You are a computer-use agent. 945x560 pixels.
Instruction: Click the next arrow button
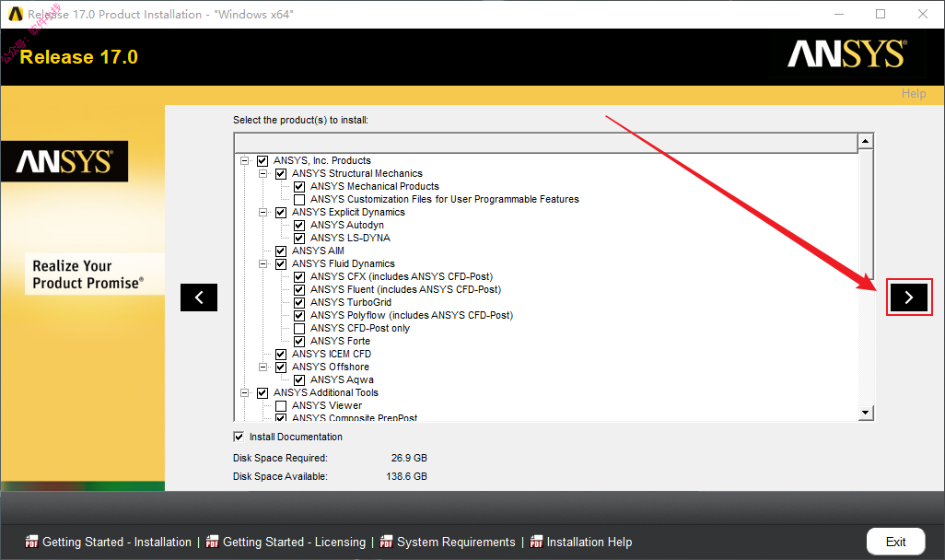coord(909,297)
